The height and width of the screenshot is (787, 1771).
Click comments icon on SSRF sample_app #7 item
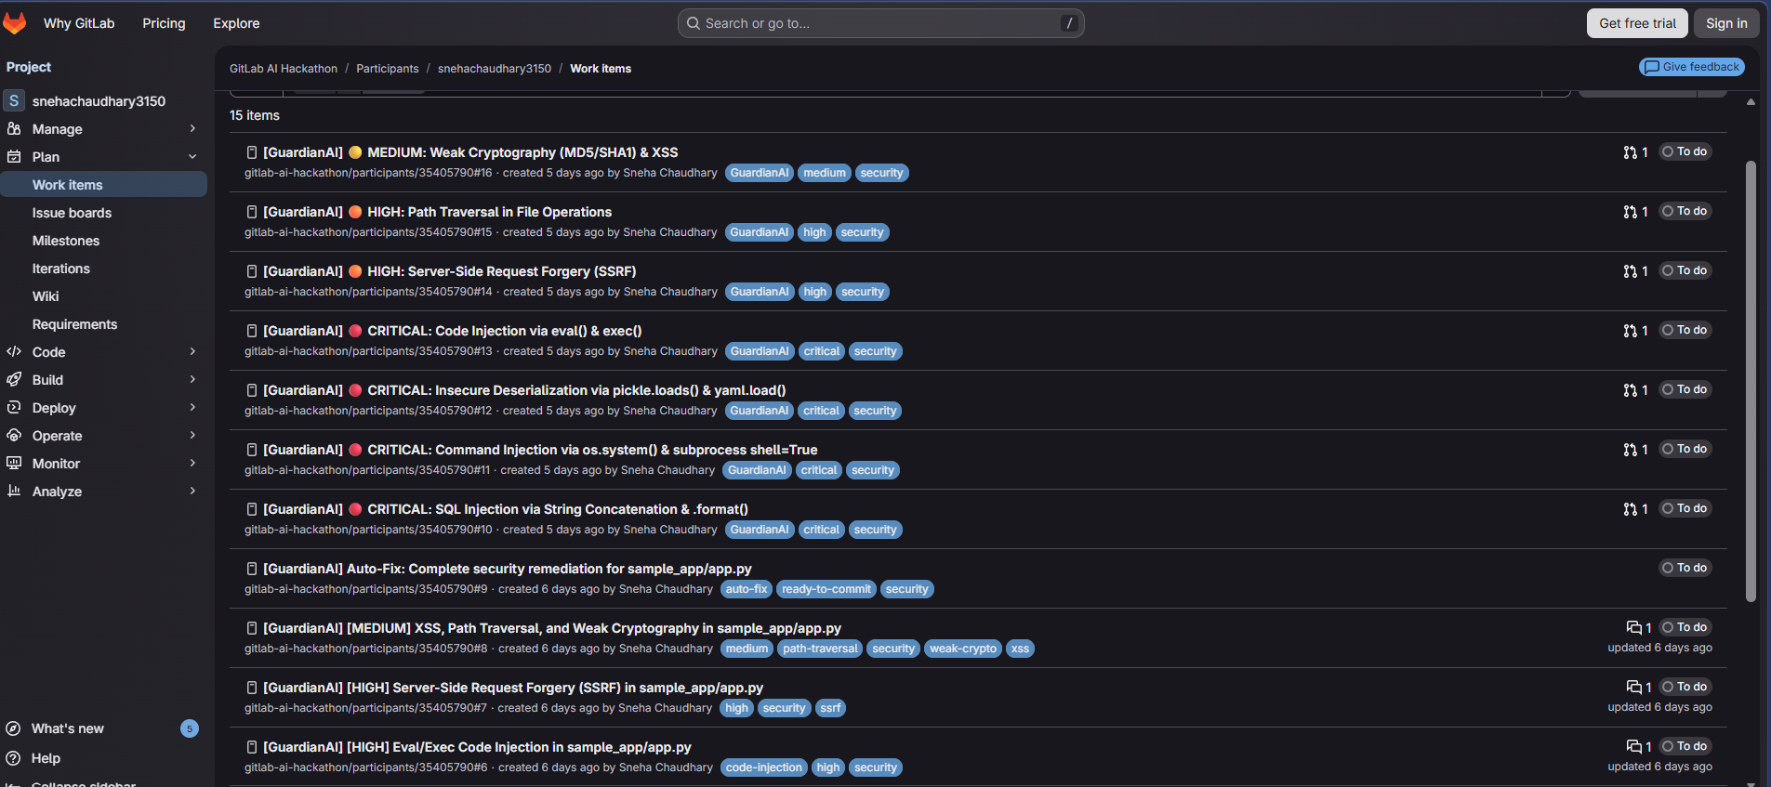[x=1634, y=688]
